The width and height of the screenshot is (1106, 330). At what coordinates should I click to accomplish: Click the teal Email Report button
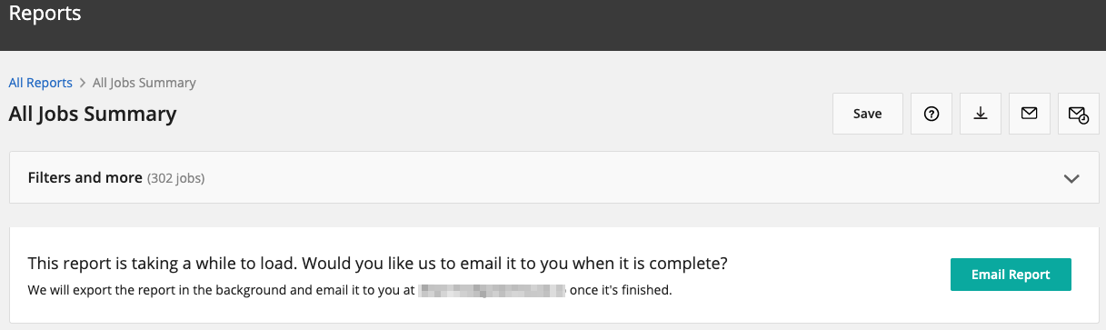click(x=1011, y=275)
